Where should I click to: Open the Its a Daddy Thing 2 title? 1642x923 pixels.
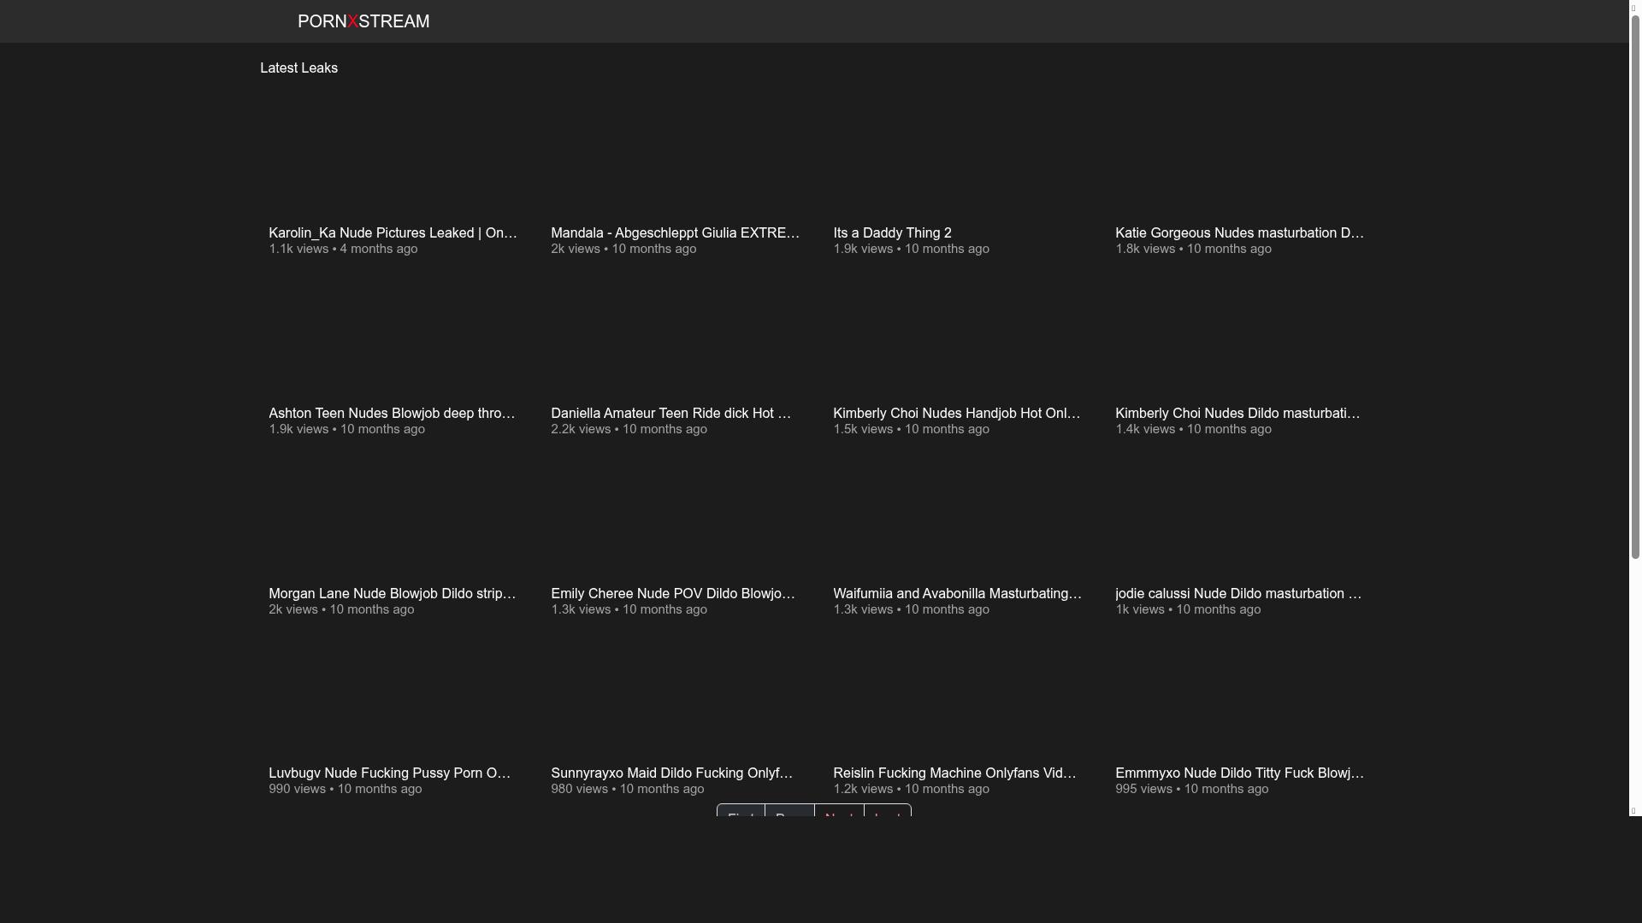click(x=892, y=233)
